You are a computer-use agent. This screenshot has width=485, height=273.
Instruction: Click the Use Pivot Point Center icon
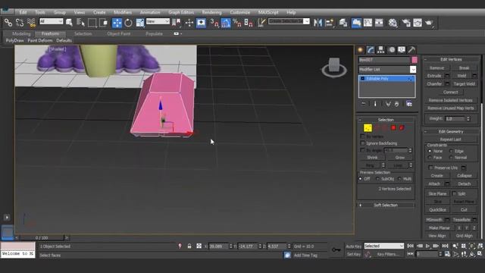pos(177,23)
